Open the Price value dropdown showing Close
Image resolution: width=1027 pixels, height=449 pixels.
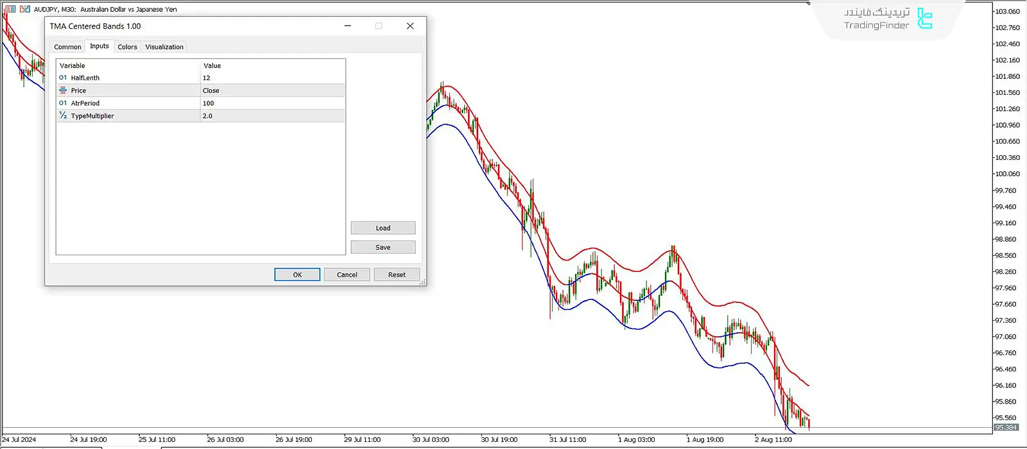272,90
